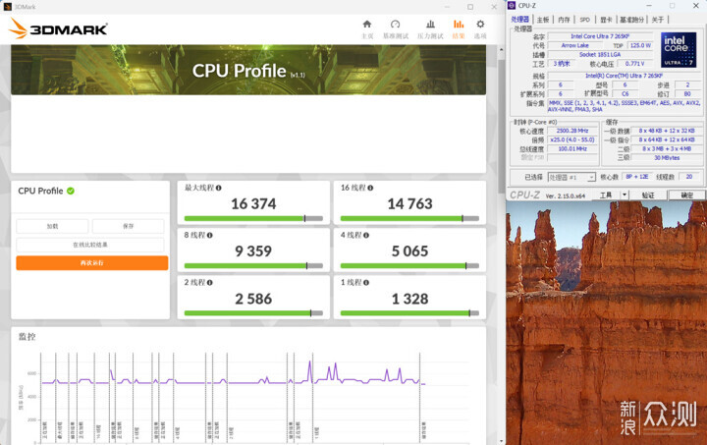Switch to the 关于 tab in CPU-Z
The image size is (707, 445).
coord(658,20)
